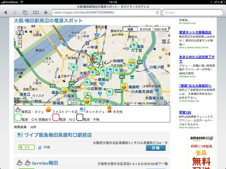
Task: Click その他 legend building icon
Action: (x=109, y=109)
